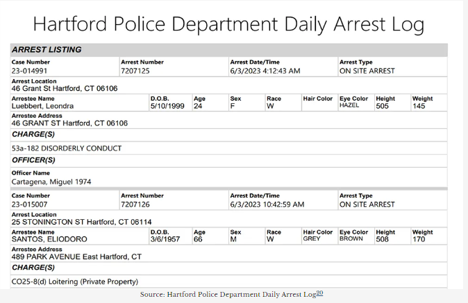The width and height of the screenshot is (468, 303).
Task: Click location 25 STONINGTON ST Hartford
Action: [81, 222]
